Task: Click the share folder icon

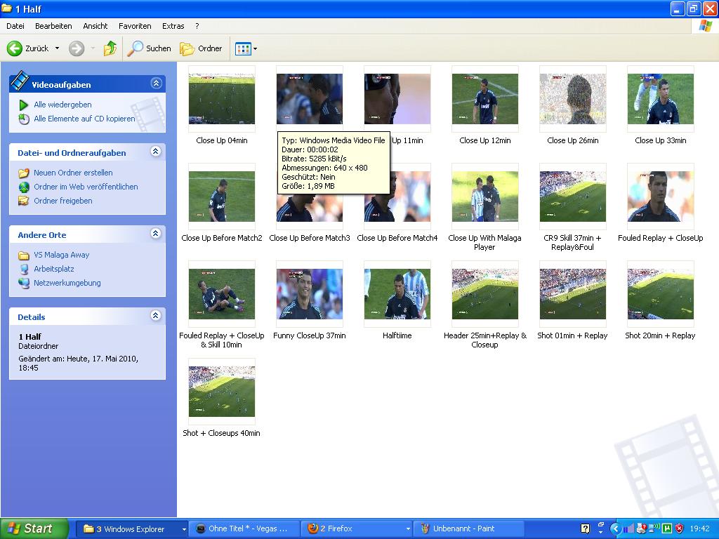Action: [24, 201]
